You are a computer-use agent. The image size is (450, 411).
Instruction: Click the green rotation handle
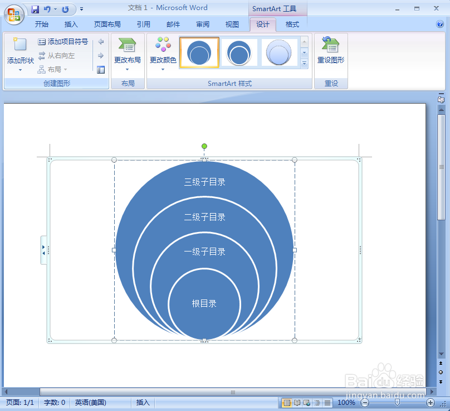204,146
